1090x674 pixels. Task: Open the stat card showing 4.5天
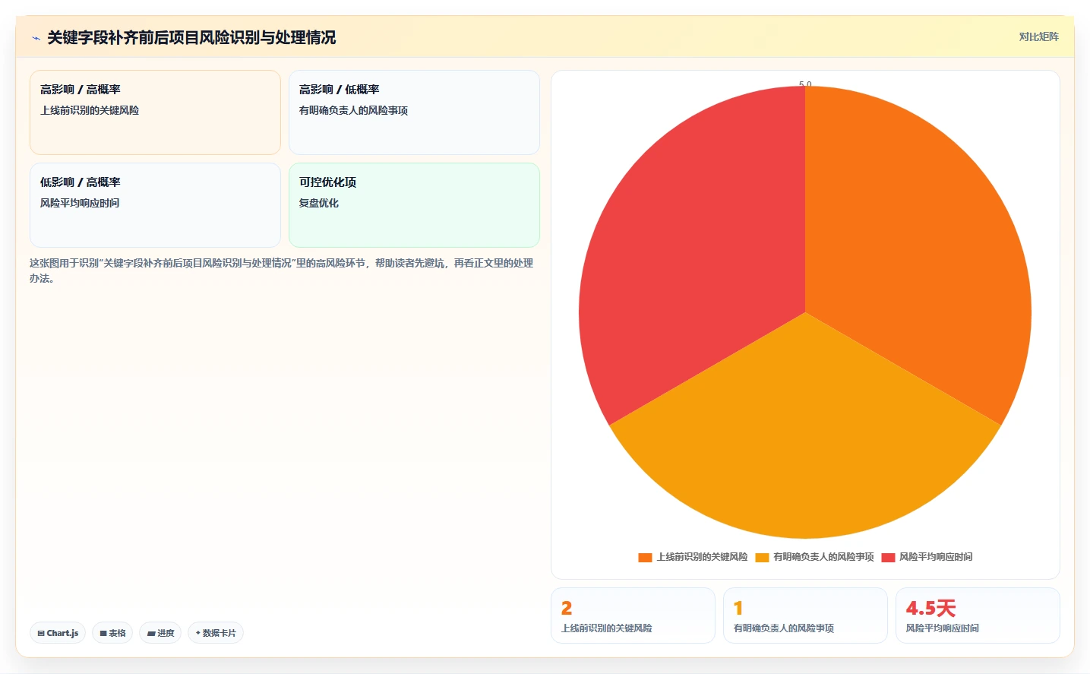pyautogui.click(x=978, y=615)
